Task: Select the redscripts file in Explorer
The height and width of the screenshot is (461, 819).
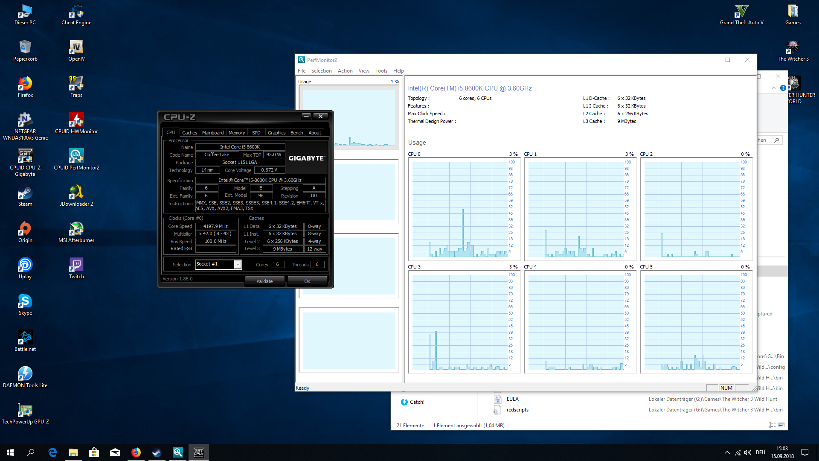Action: pos(517,409)
